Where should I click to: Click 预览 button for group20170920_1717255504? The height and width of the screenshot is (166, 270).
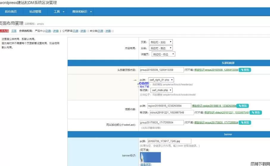(x=245, y=123)
